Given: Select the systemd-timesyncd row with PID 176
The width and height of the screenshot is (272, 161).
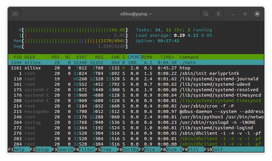Looking at the screenshot, I should coord(136,95).
